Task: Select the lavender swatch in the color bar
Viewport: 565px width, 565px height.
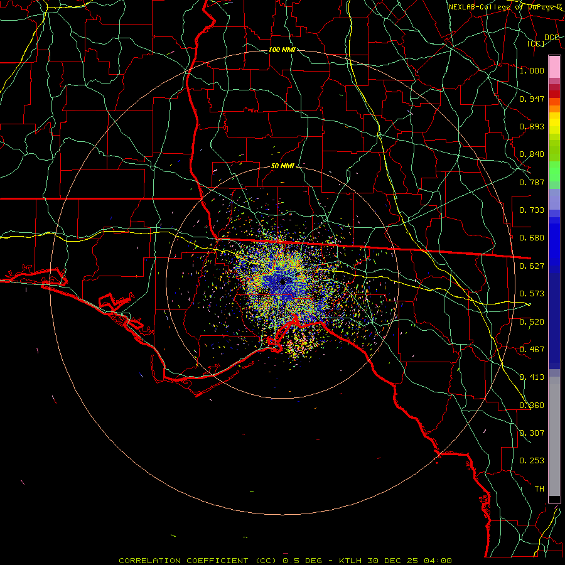Action: pos(554,200)
